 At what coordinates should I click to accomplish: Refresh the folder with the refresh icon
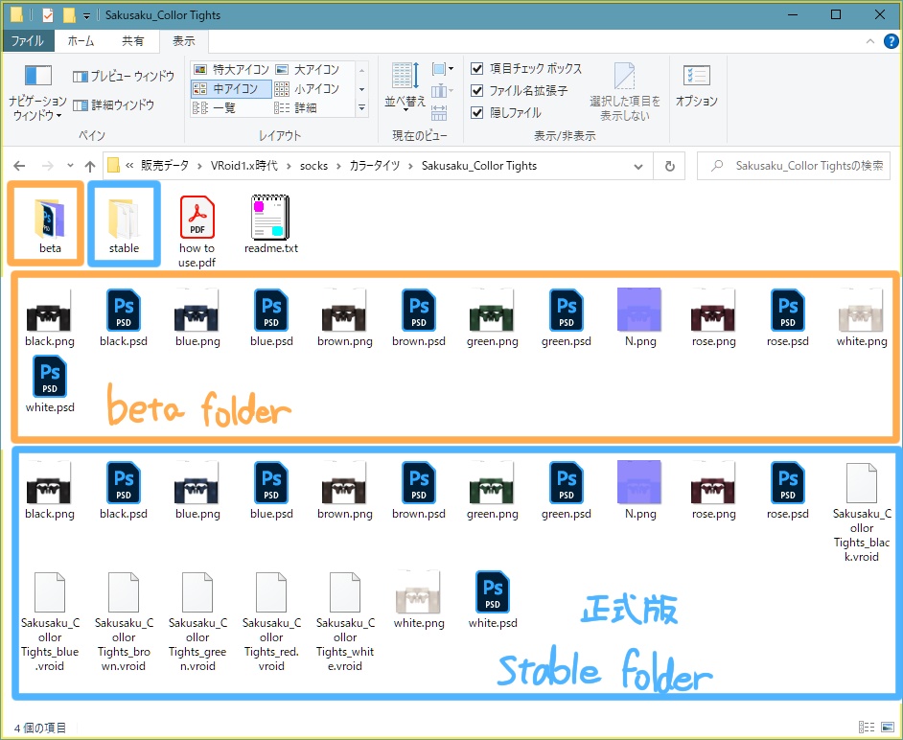[671, 165]
